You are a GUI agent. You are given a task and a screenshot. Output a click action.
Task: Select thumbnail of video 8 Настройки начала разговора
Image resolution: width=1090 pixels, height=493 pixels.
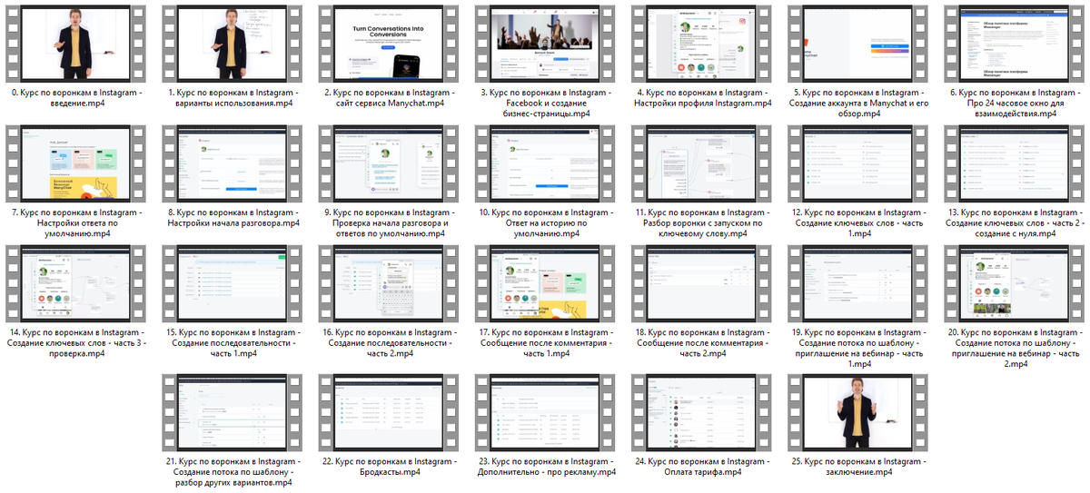pyautogui.click(x=232, y=163)
